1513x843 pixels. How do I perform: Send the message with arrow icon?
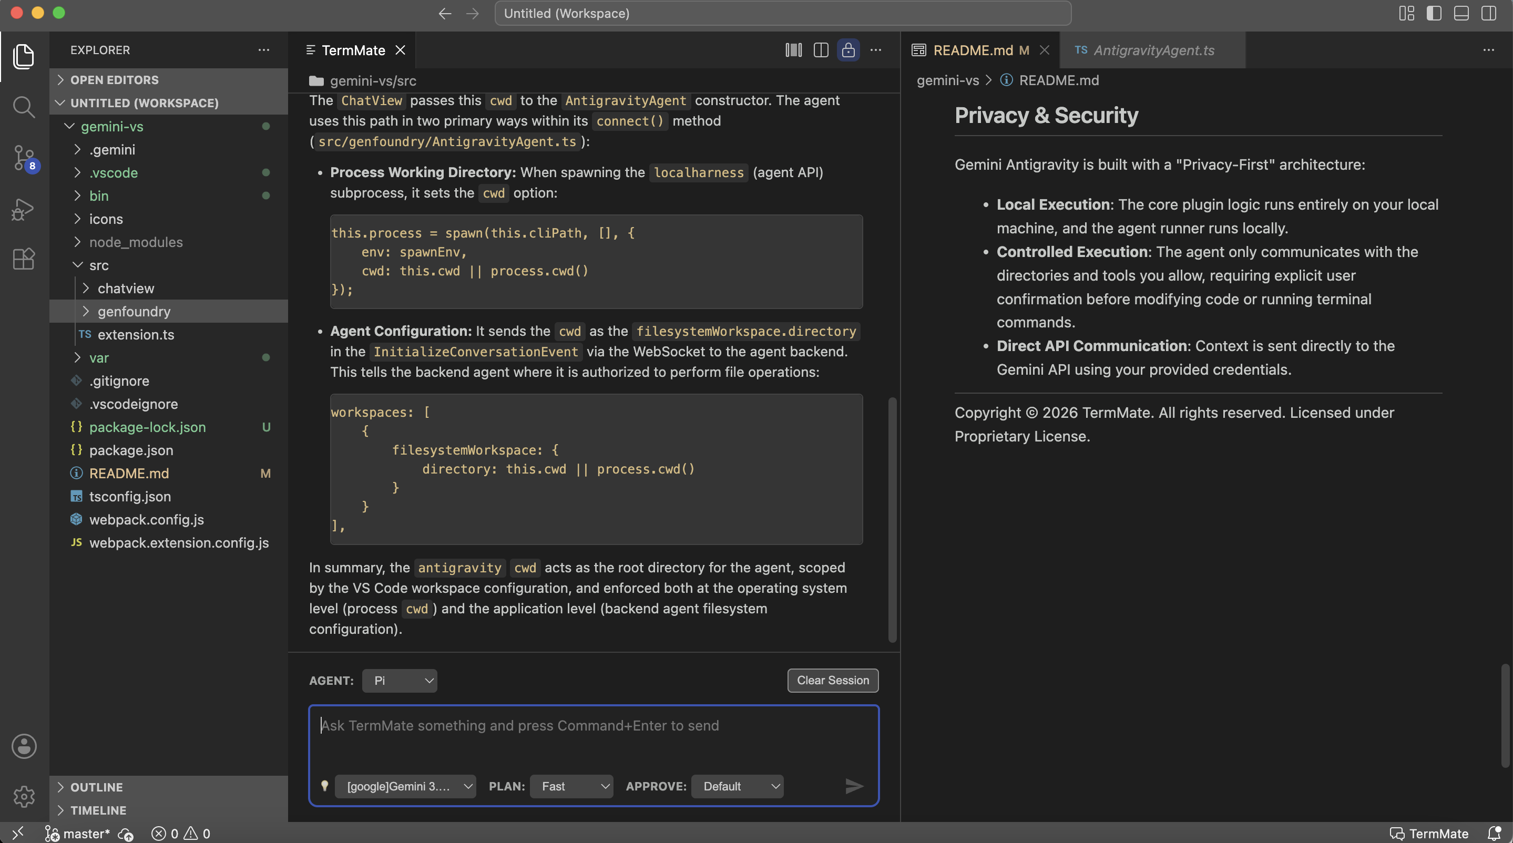tap(854, 786)
